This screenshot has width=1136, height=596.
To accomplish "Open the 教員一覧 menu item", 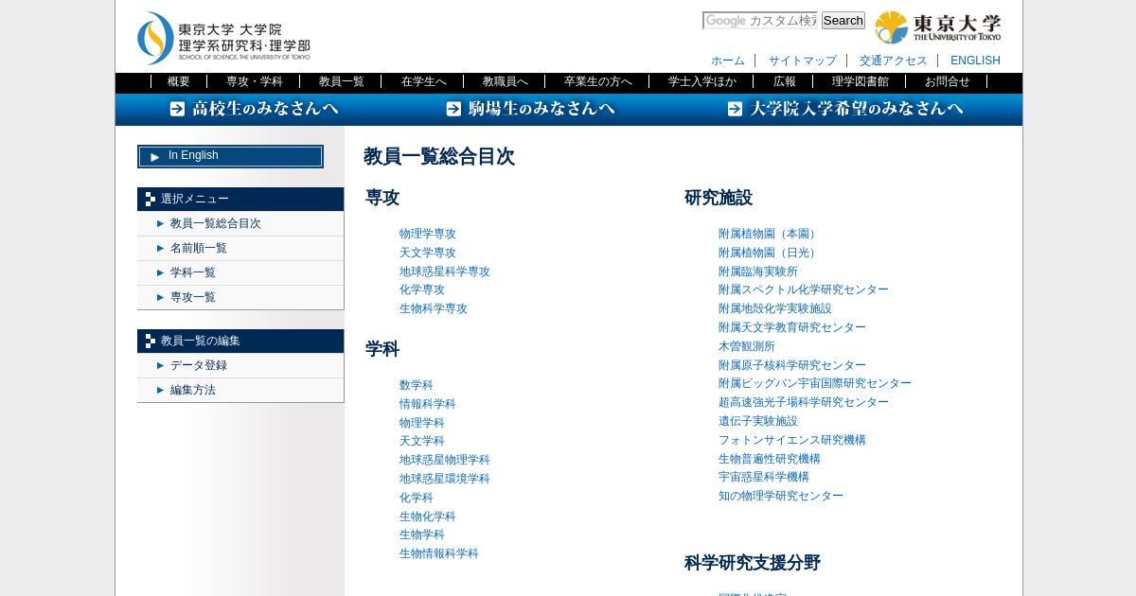I will click(x=342, y=81).
